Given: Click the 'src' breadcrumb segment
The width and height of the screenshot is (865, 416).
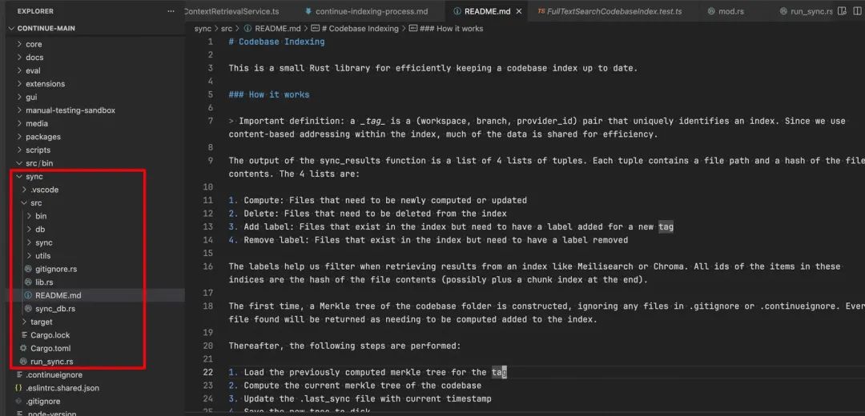Looking at the screenshot, I should tap(227, 28).
